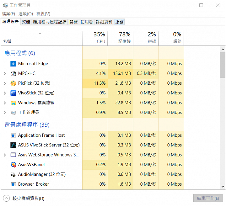Collapse details with the 較少詳細資料 arrow icon
226x207 pixels.
point(6,199)
